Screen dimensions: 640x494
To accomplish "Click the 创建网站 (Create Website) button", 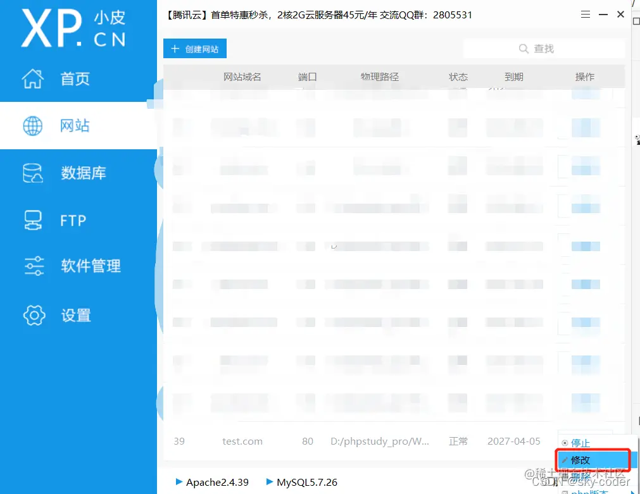I will tap(194, 48).
